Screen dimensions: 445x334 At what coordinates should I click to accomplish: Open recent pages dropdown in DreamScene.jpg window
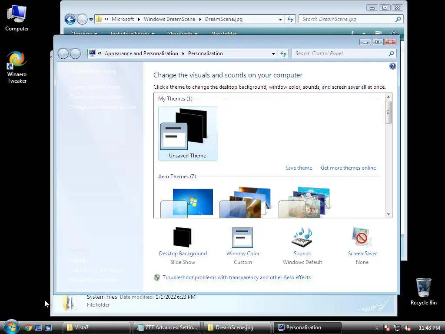click(x=91, y=20)
